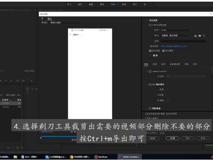This screenshot has height=160, width=213.
Task: Open the Source monitor panel menu icon
Action: coord(35,10)
